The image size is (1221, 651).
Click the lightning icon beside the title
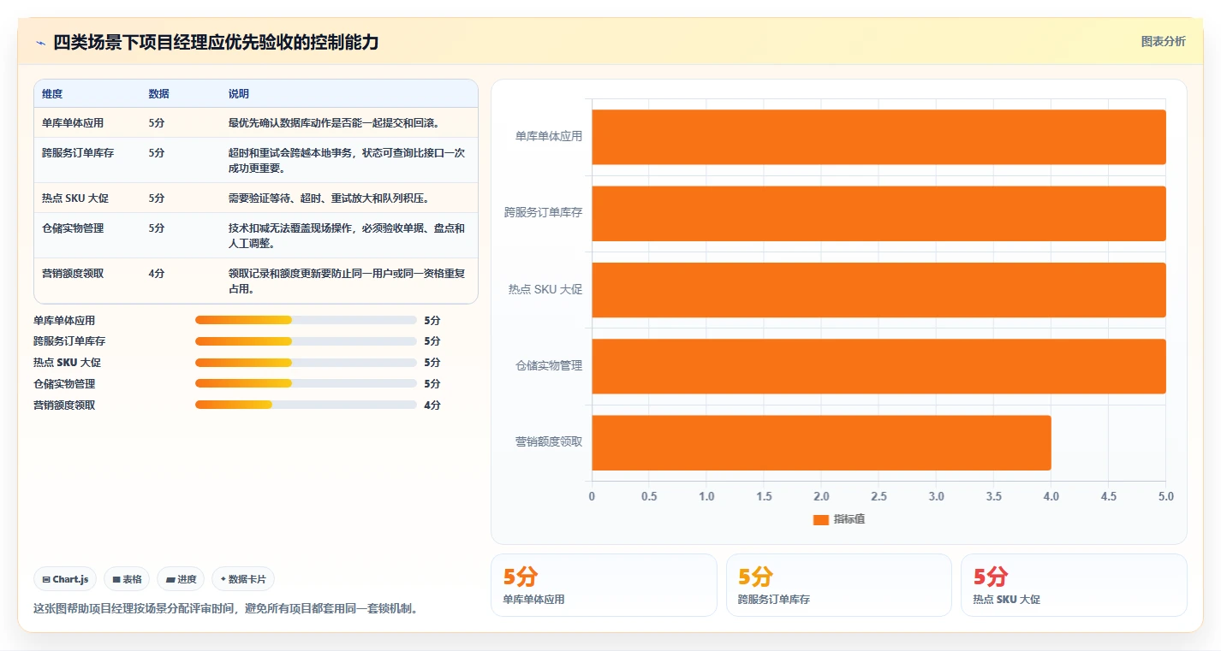40,43
